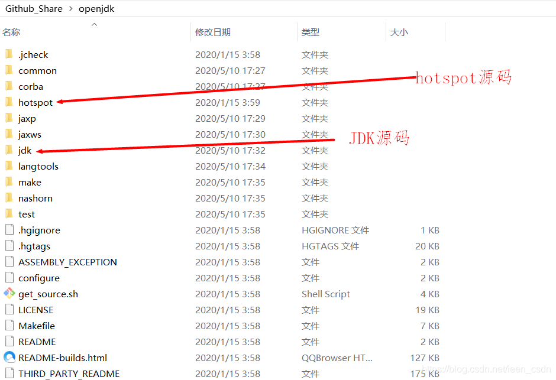This screenshot has width=556, height=380.
Task: Select the hotspot folder icon
Action: [x=9, y=102]
